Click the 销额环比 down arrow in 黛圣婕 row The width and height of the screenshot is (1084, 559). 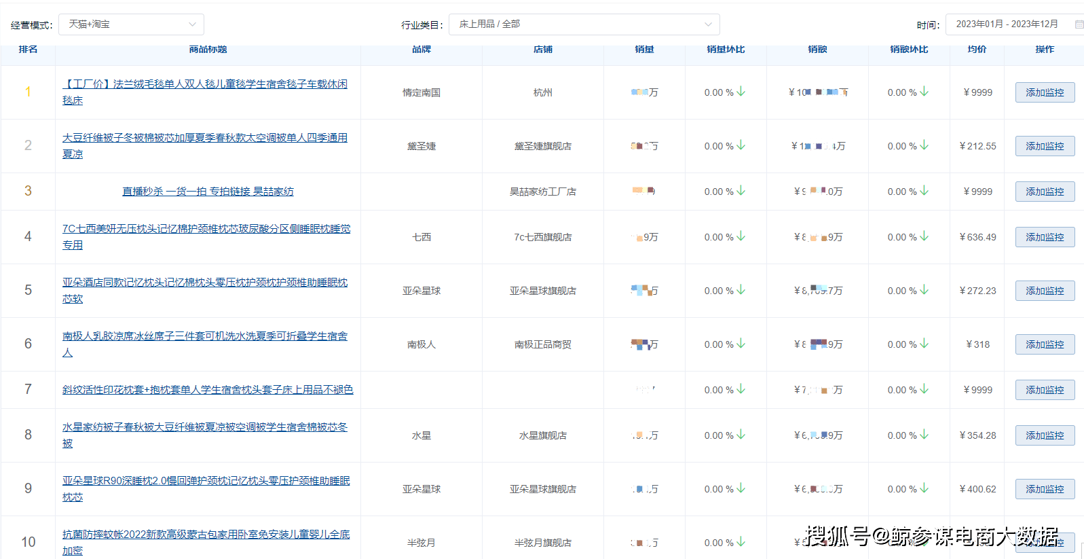point(924,145)
